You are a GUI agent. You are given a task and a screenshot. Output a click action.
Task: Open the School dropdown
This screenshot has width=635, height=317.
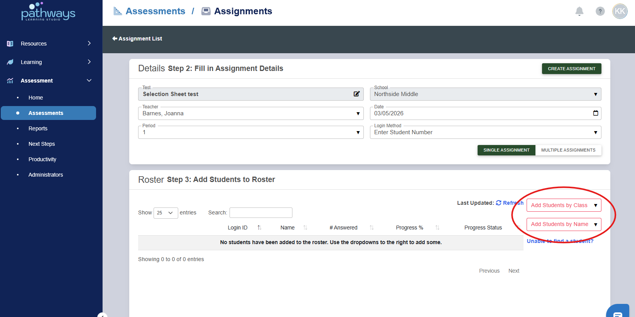(485, 94)
